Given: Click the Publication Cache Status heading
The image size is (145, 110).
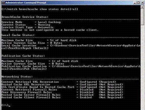Looking at the screenshot, I should pos(23,56).
